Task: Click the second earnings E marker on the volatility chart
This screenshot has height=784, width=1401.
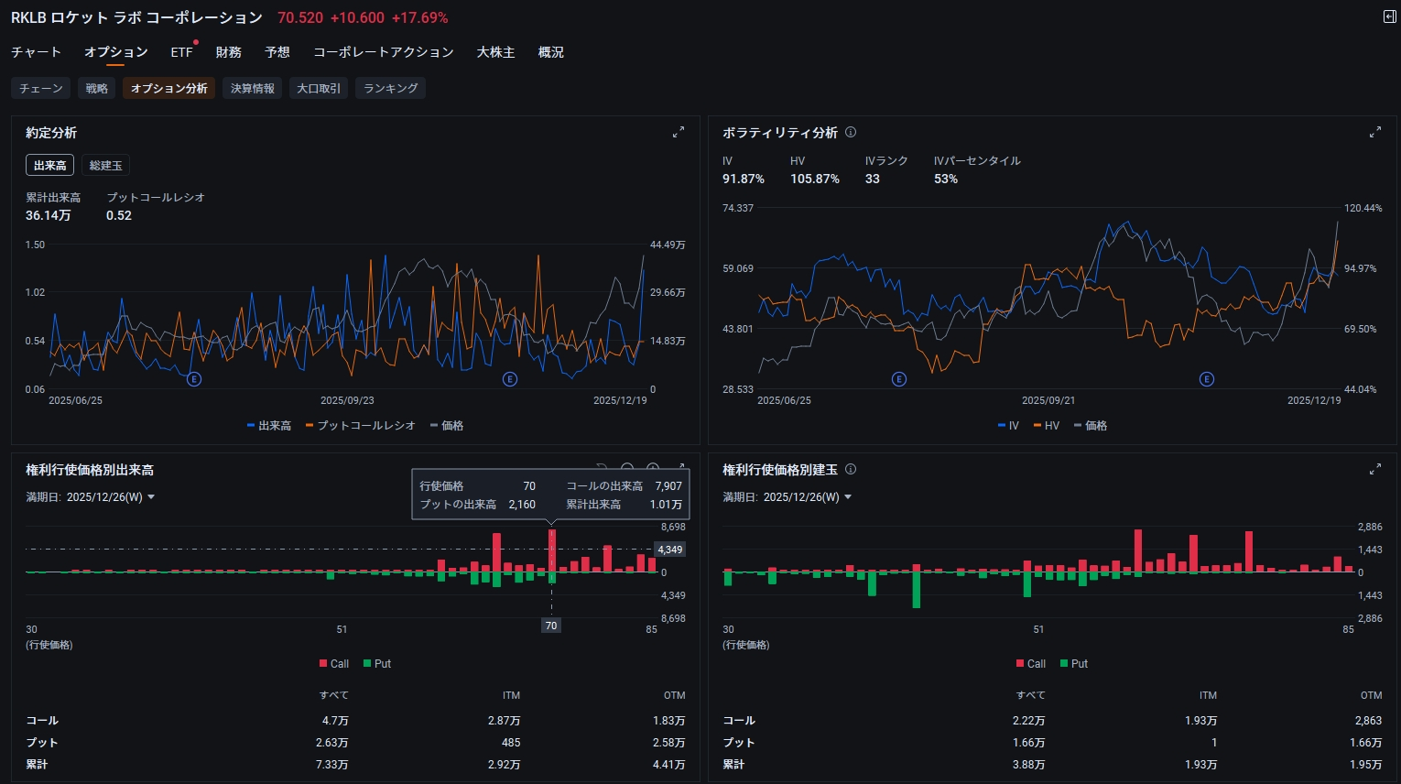Action: [x=1207, y=379]
